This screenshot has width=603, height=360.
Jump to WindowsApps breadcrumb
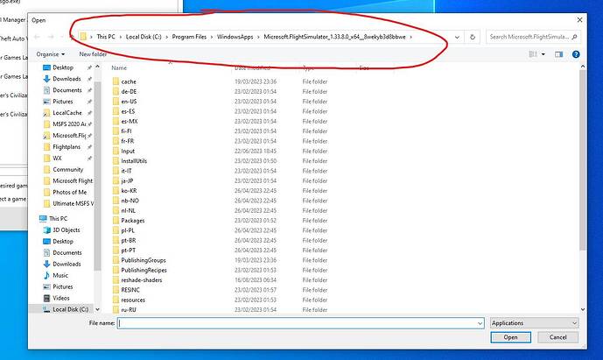coord(235,37)
